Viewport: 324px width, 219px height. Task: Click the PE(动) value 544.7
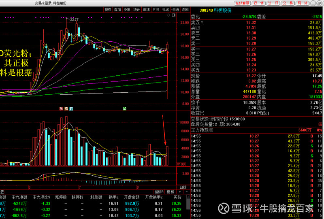(317, 113)
